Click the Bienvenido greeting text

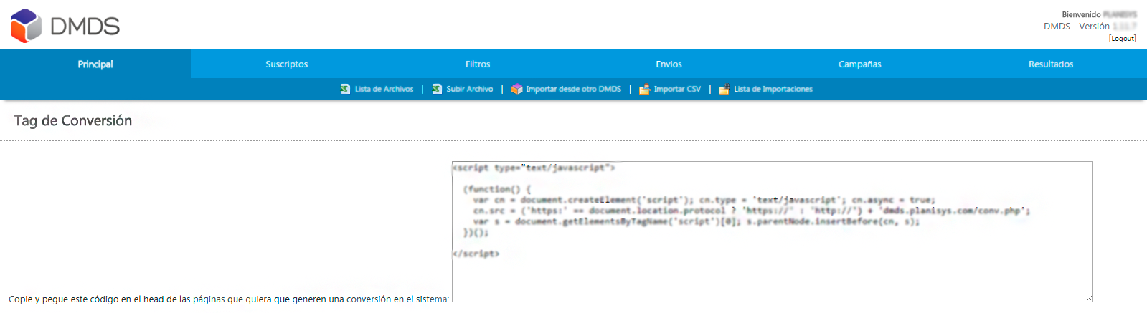click(x=1081, y=14)
